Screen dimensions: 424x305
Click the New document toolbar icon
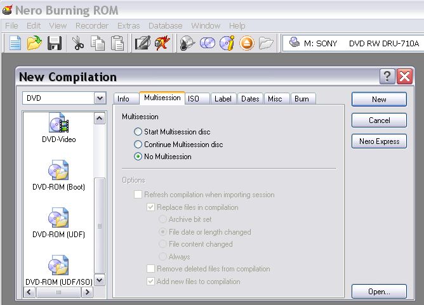pyautogui.click(x=15, y=43)
